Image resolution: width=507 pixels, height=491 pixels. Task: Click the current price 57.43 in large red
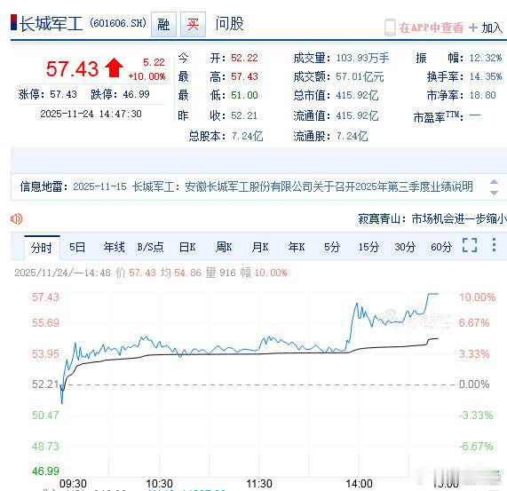coord(72,69)
